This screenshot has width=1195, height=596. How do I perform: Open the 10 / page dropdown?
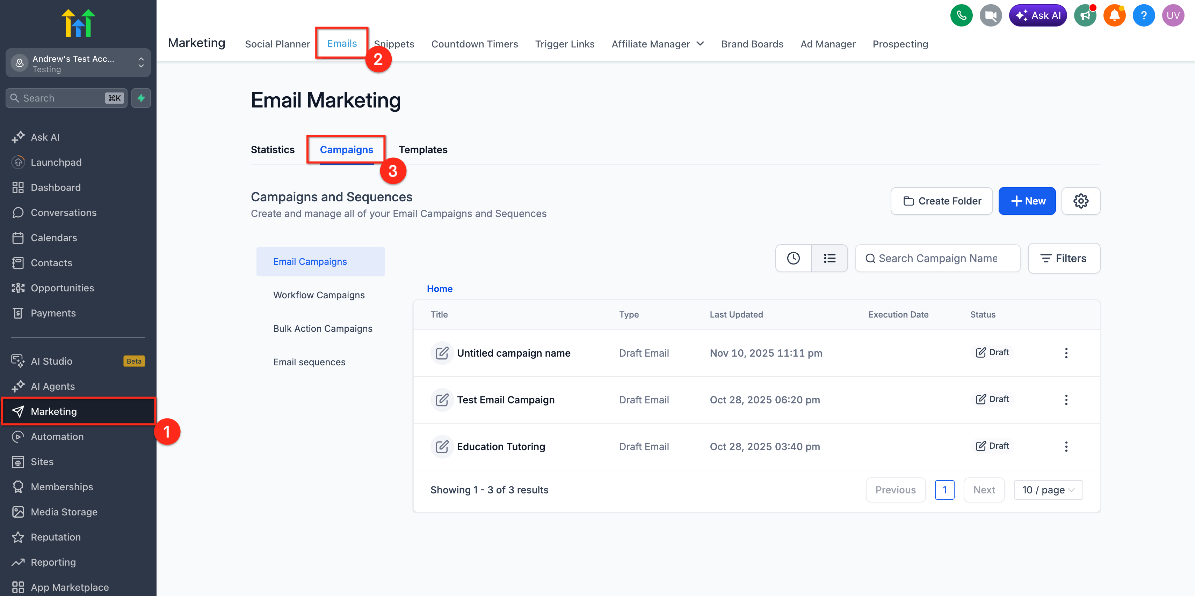[1048, 490]
